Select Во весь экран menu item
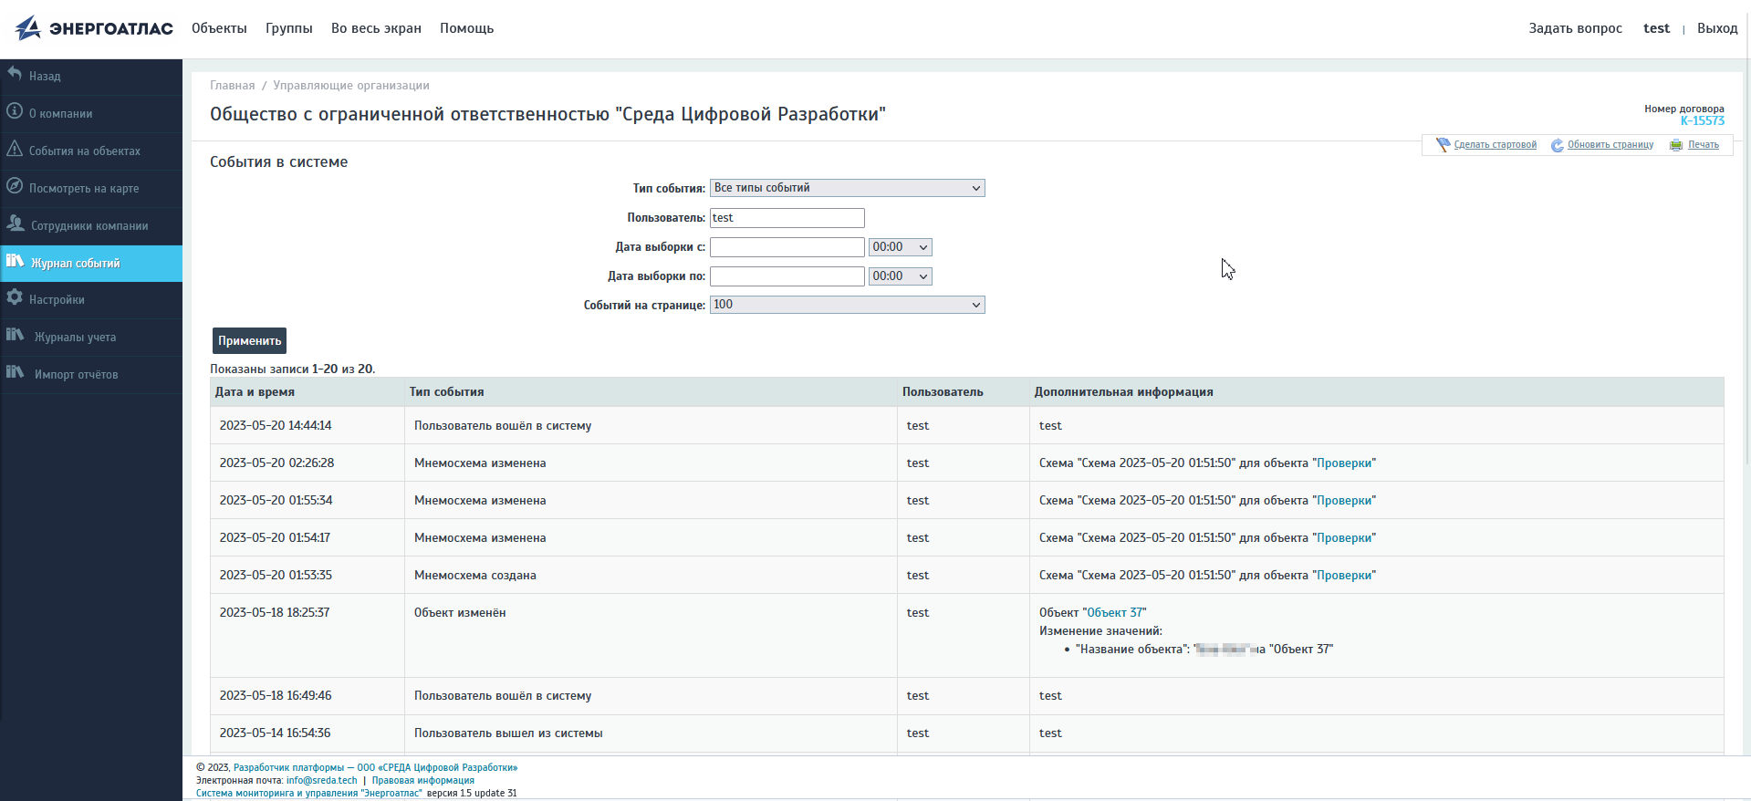The width and height of the screenshot is (1751, 801). click(376, 28)
